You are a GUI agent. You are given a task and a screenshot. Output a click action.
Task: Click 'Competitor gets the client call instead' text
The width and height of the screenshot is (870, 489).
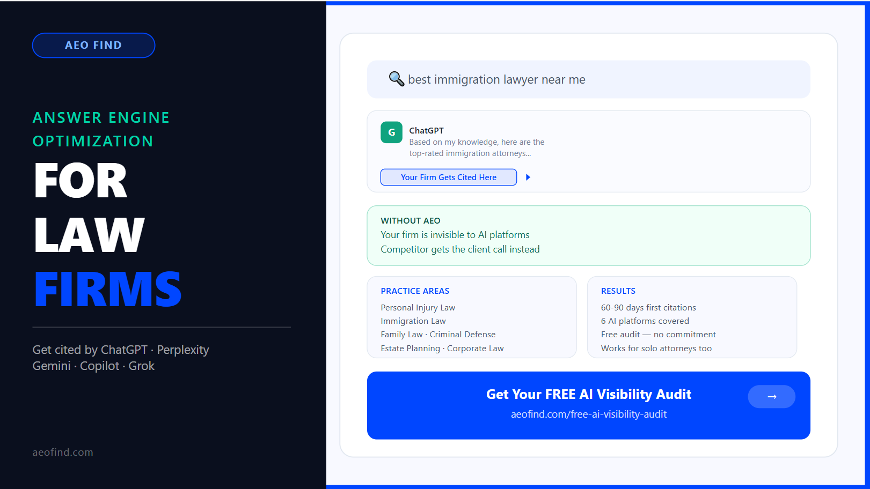coord(460,249)
